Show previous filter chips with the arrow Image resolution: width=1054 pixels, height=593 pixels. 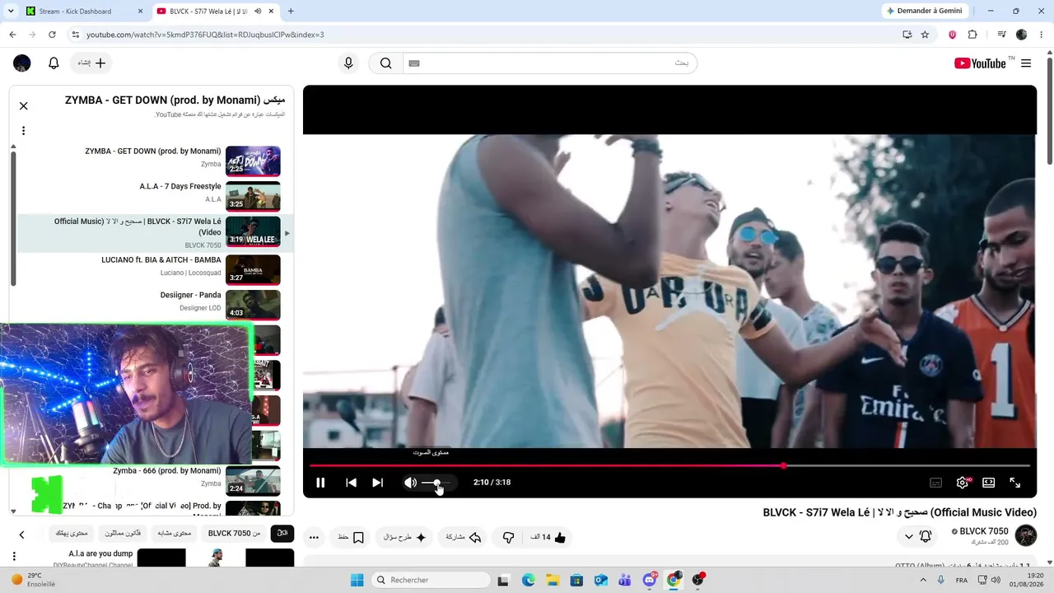[x=21, y=534]
